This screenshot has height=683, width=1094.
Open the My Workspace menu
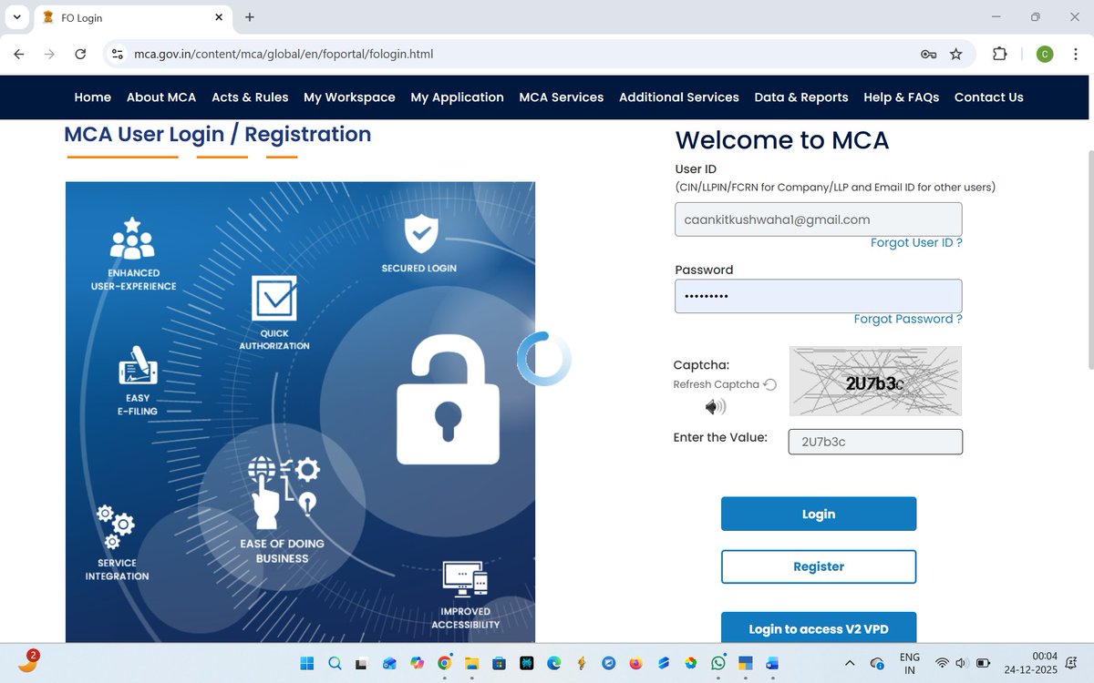click(x=349, y=97)
